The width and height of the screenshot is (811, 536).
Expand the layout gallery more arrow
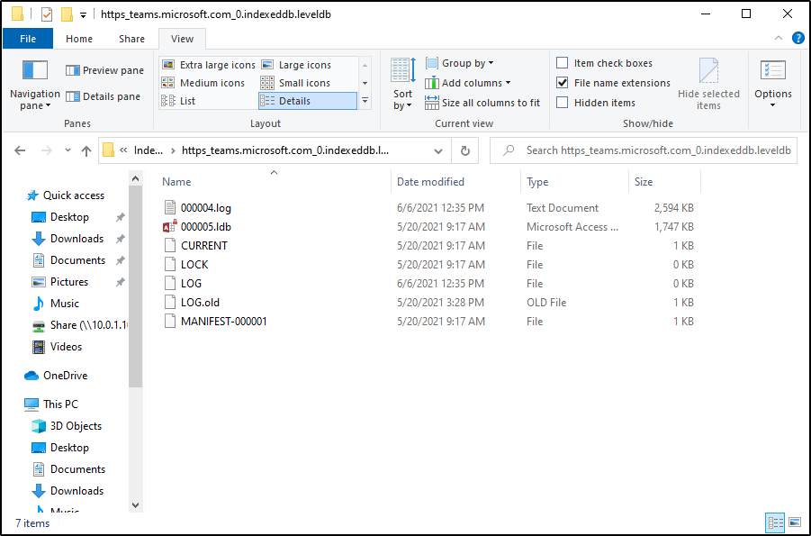click(x=365, y=101)
